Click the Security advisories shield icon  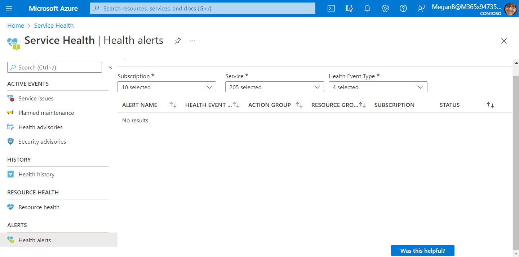coord(10,141)
